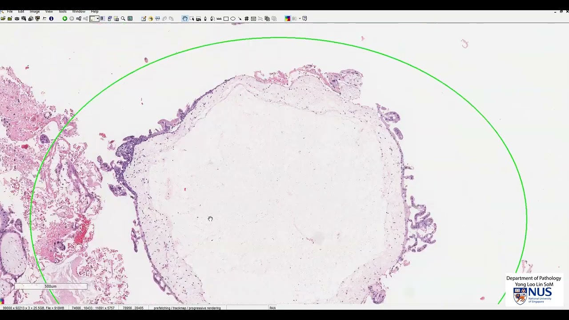The image size is (569, 320).
Task: Select the hash counter tool
Action: [247, 19]
